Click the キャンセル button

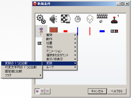(97, 91)
